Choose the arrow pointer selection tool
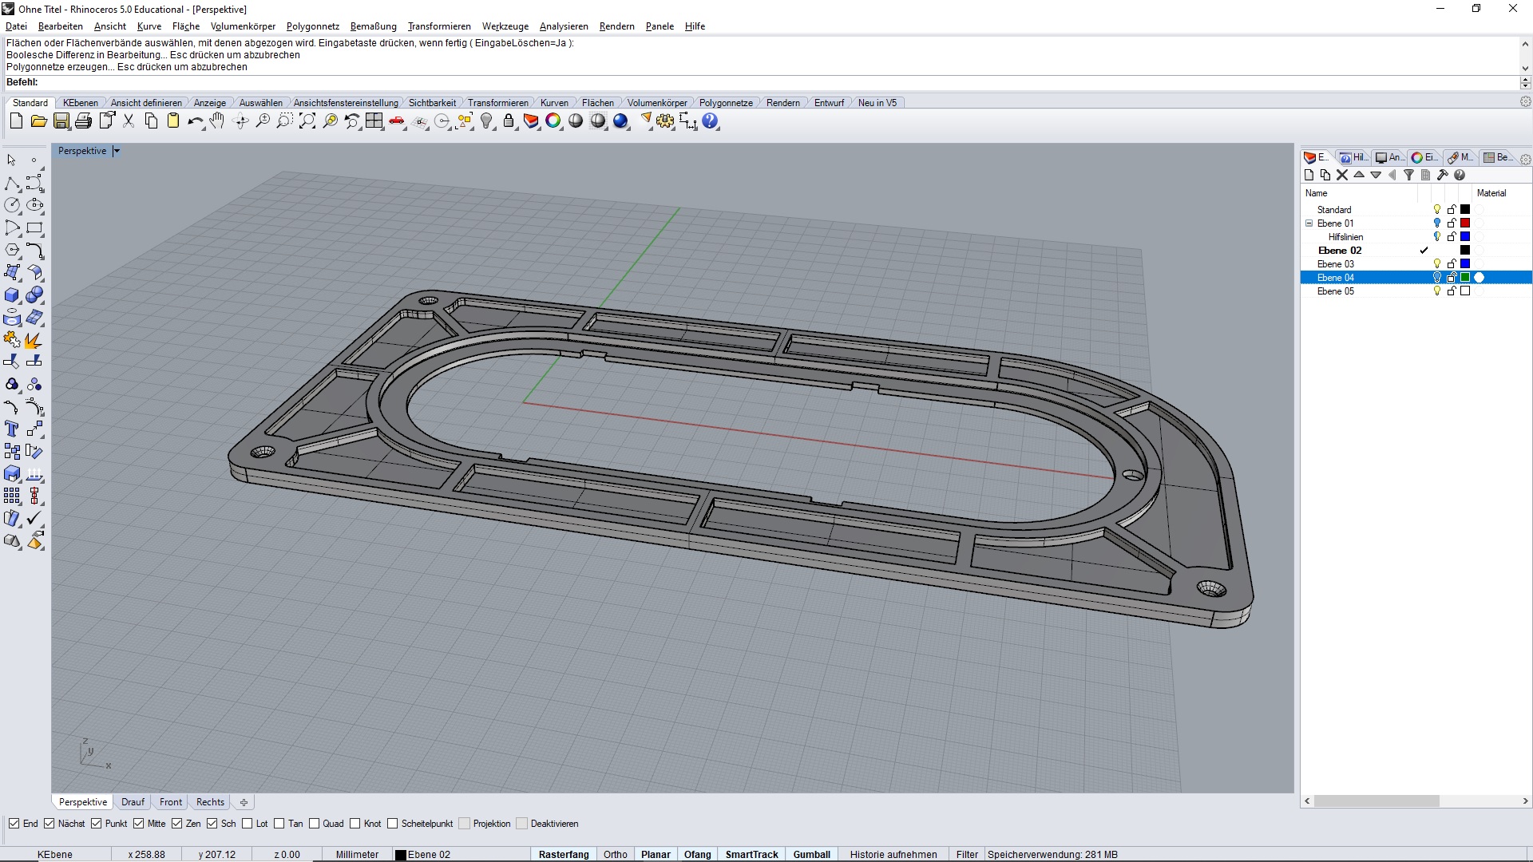The width and height of the screenshot is (1533, 862). [x=12, y=160]
